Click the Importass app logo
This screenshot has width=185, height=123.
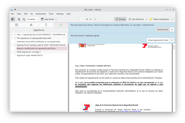86,107
